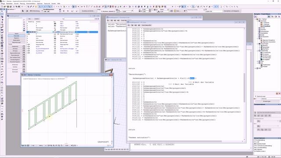Collapse the Geschosse node in Navigator
This screenshot has height=158, width=281.
point(257,21)
